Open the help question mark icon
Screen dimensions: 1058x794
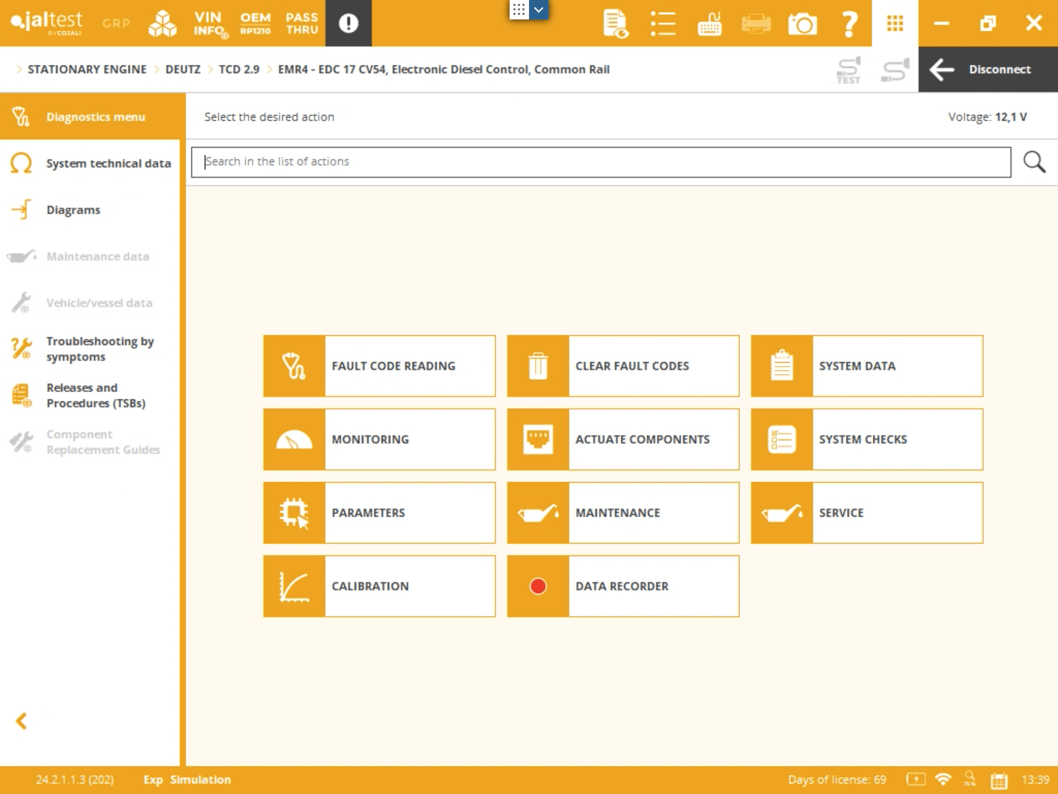[x=849, y=23]
